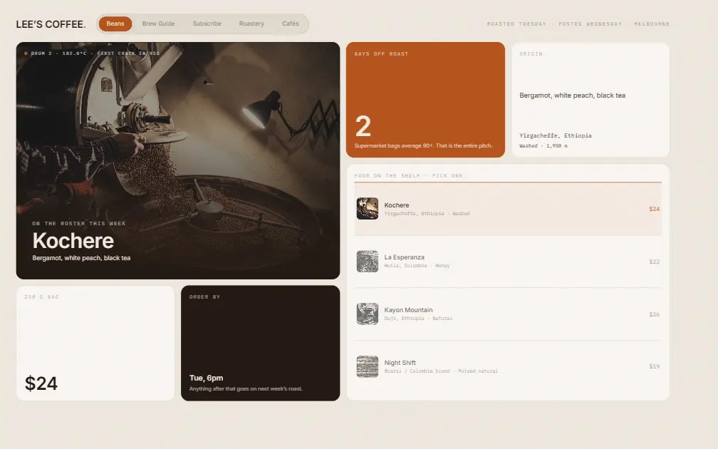
Task: Select the Night Shift blend row
Action: 508,366
